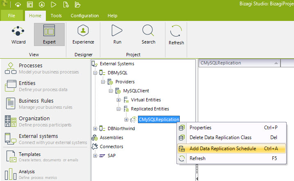Click the Run project button
Image resolution: width=294 pixels, height=181 pixels.
coord(117,34)
